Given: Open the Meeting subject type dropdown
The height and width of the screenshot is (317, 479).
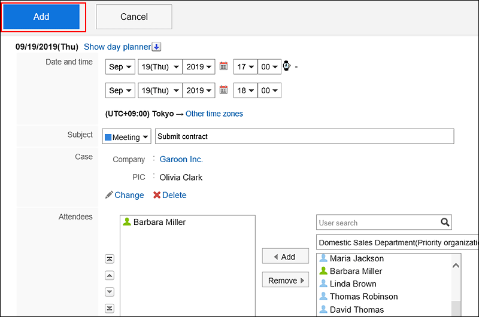Looking at the screenshot, I should pyautogui.click(x=126, y=136).
